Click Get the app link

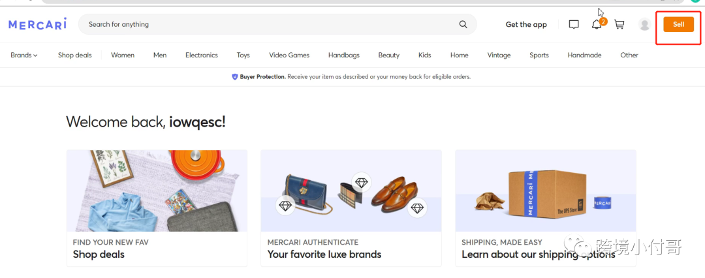[526, 24]
